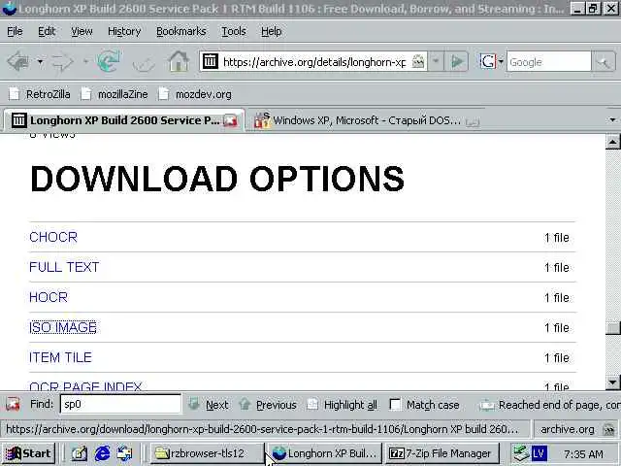Open the File menu

[x=15, y=31]
